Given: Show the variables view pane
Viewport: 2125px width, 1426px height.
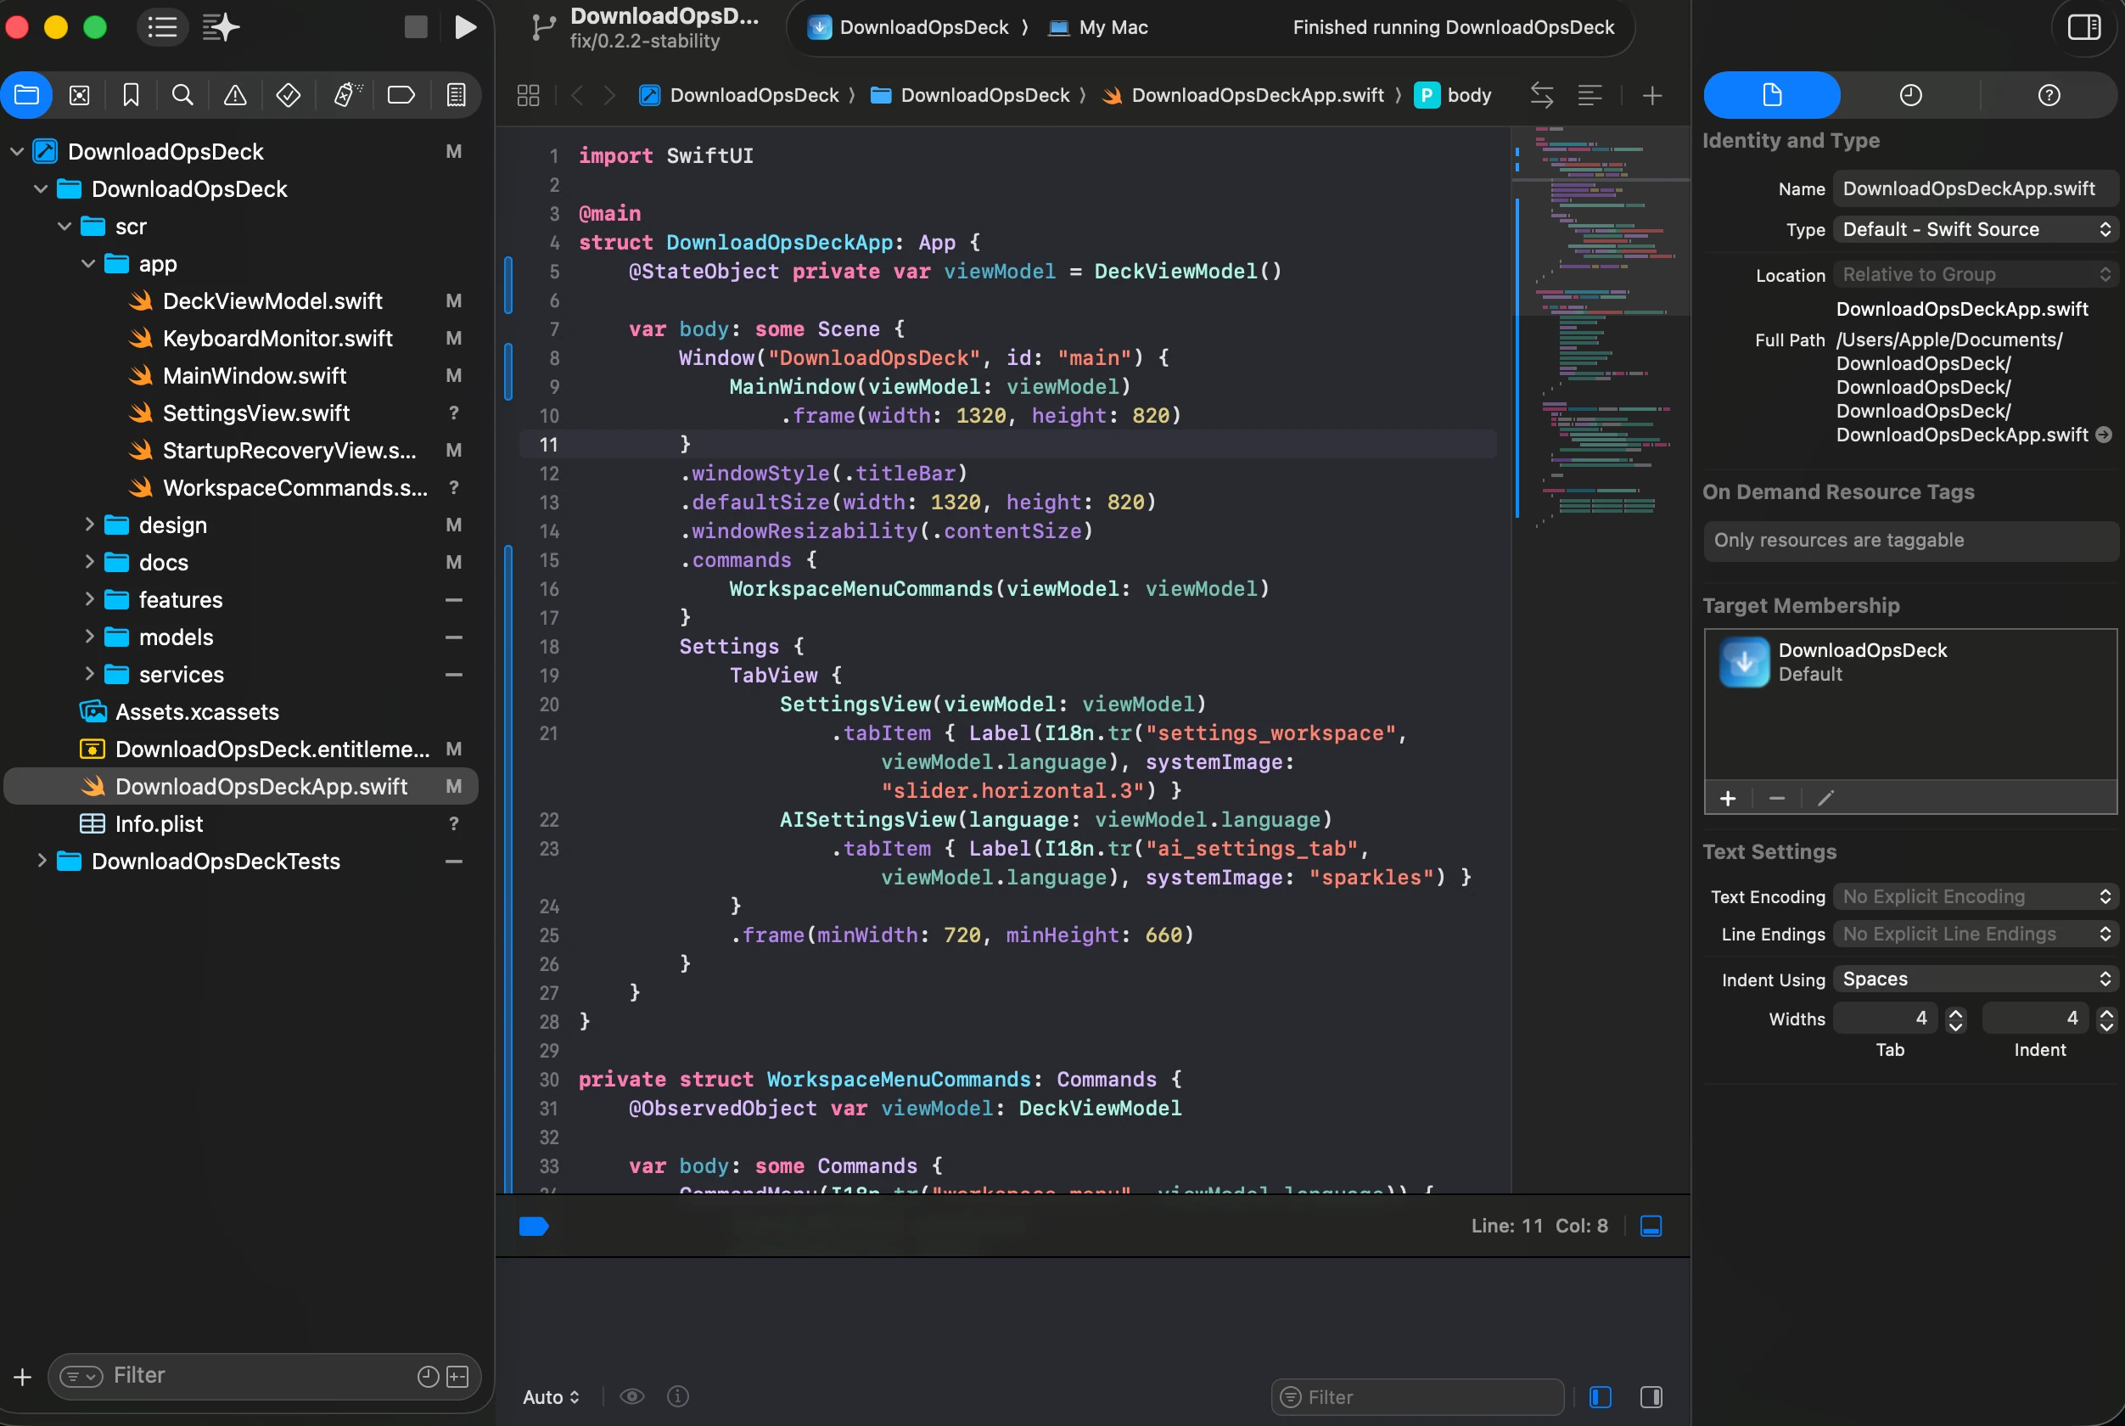Looking at the screenshot, I should tap(1601, 1397).
